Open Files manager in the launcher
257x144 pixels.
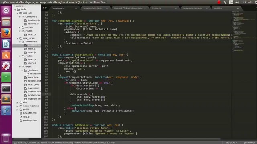pos(6,22)
